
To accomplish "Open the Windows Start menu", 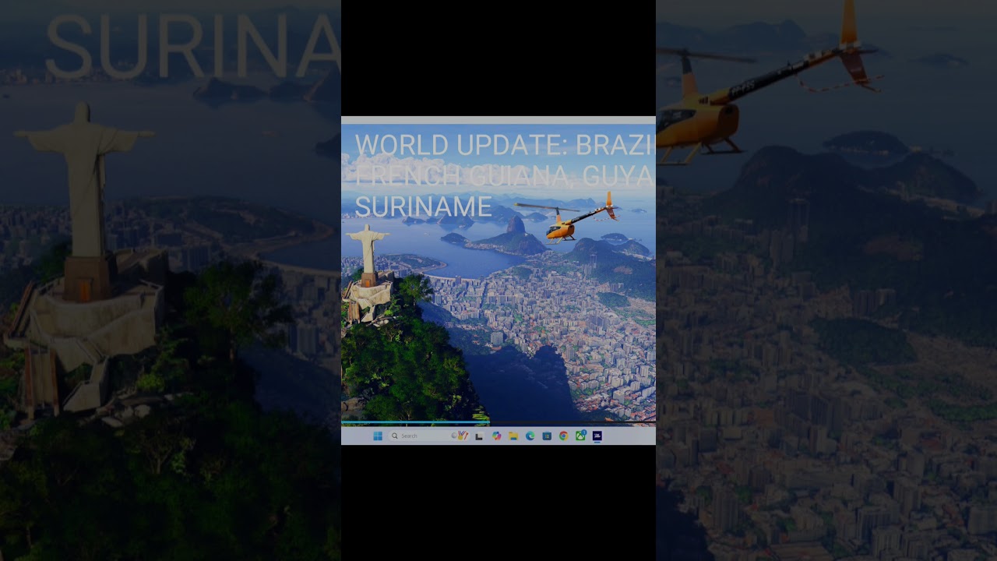I will click(378, 436).
